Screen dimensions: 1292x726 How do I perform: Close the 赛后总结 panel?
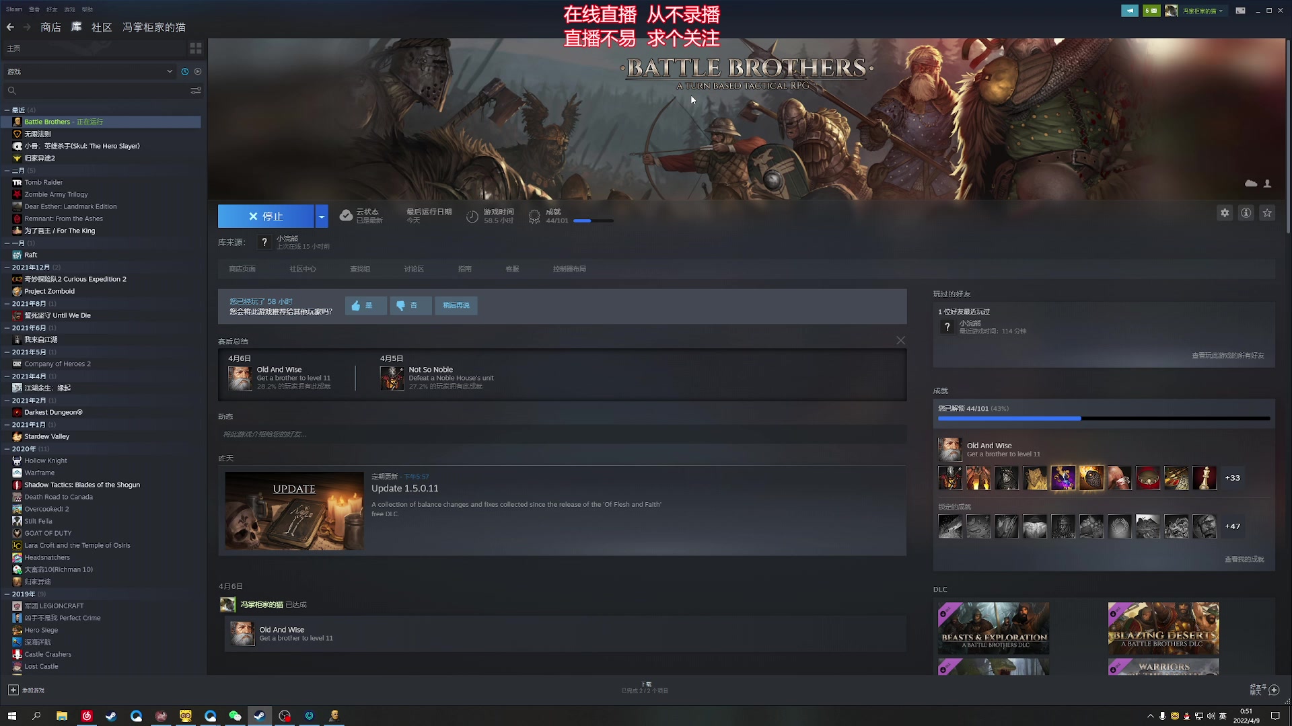(900, 341)
